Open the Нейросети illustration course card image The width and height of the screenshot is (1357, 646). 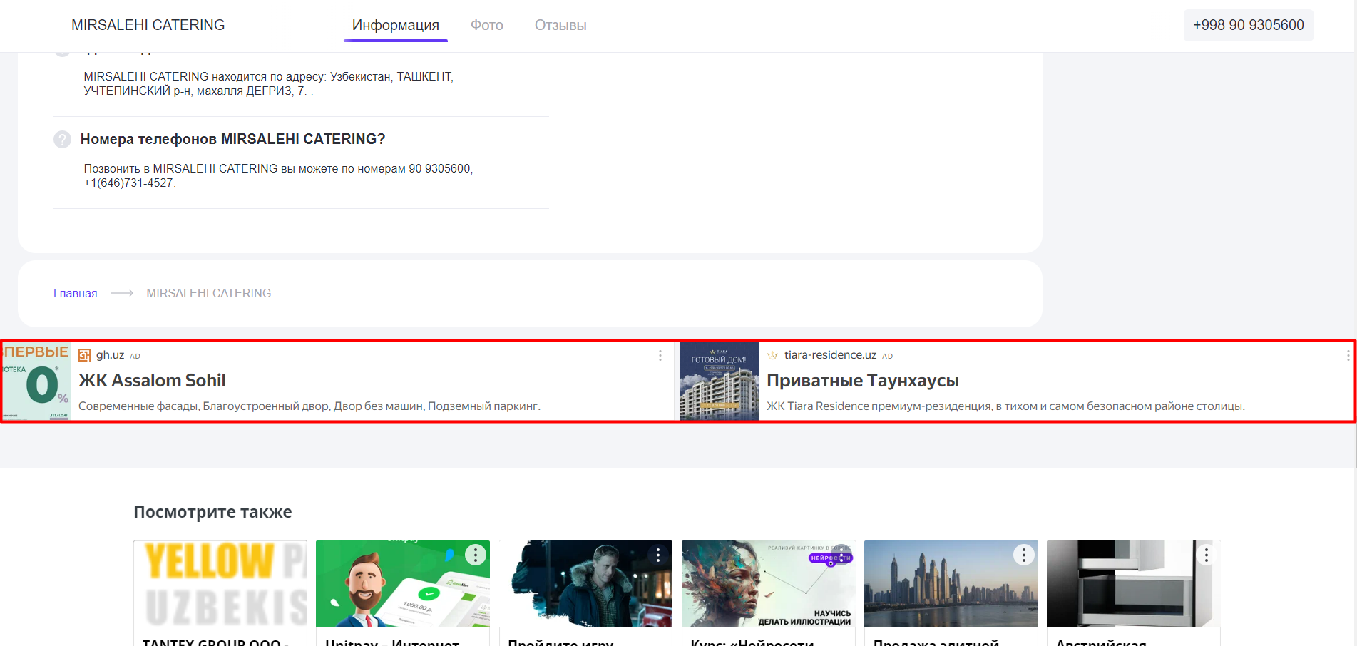768,584
